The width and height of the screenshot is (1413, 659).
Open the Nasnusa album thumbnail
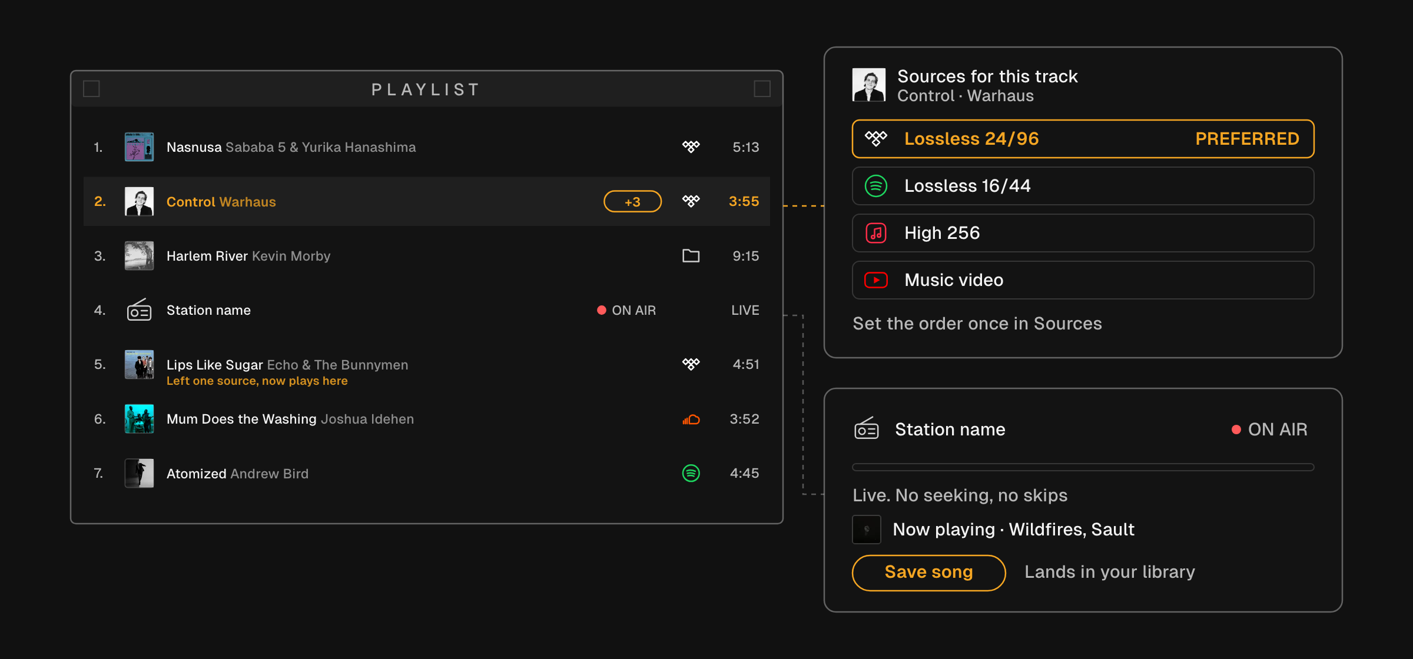[139, 147]
